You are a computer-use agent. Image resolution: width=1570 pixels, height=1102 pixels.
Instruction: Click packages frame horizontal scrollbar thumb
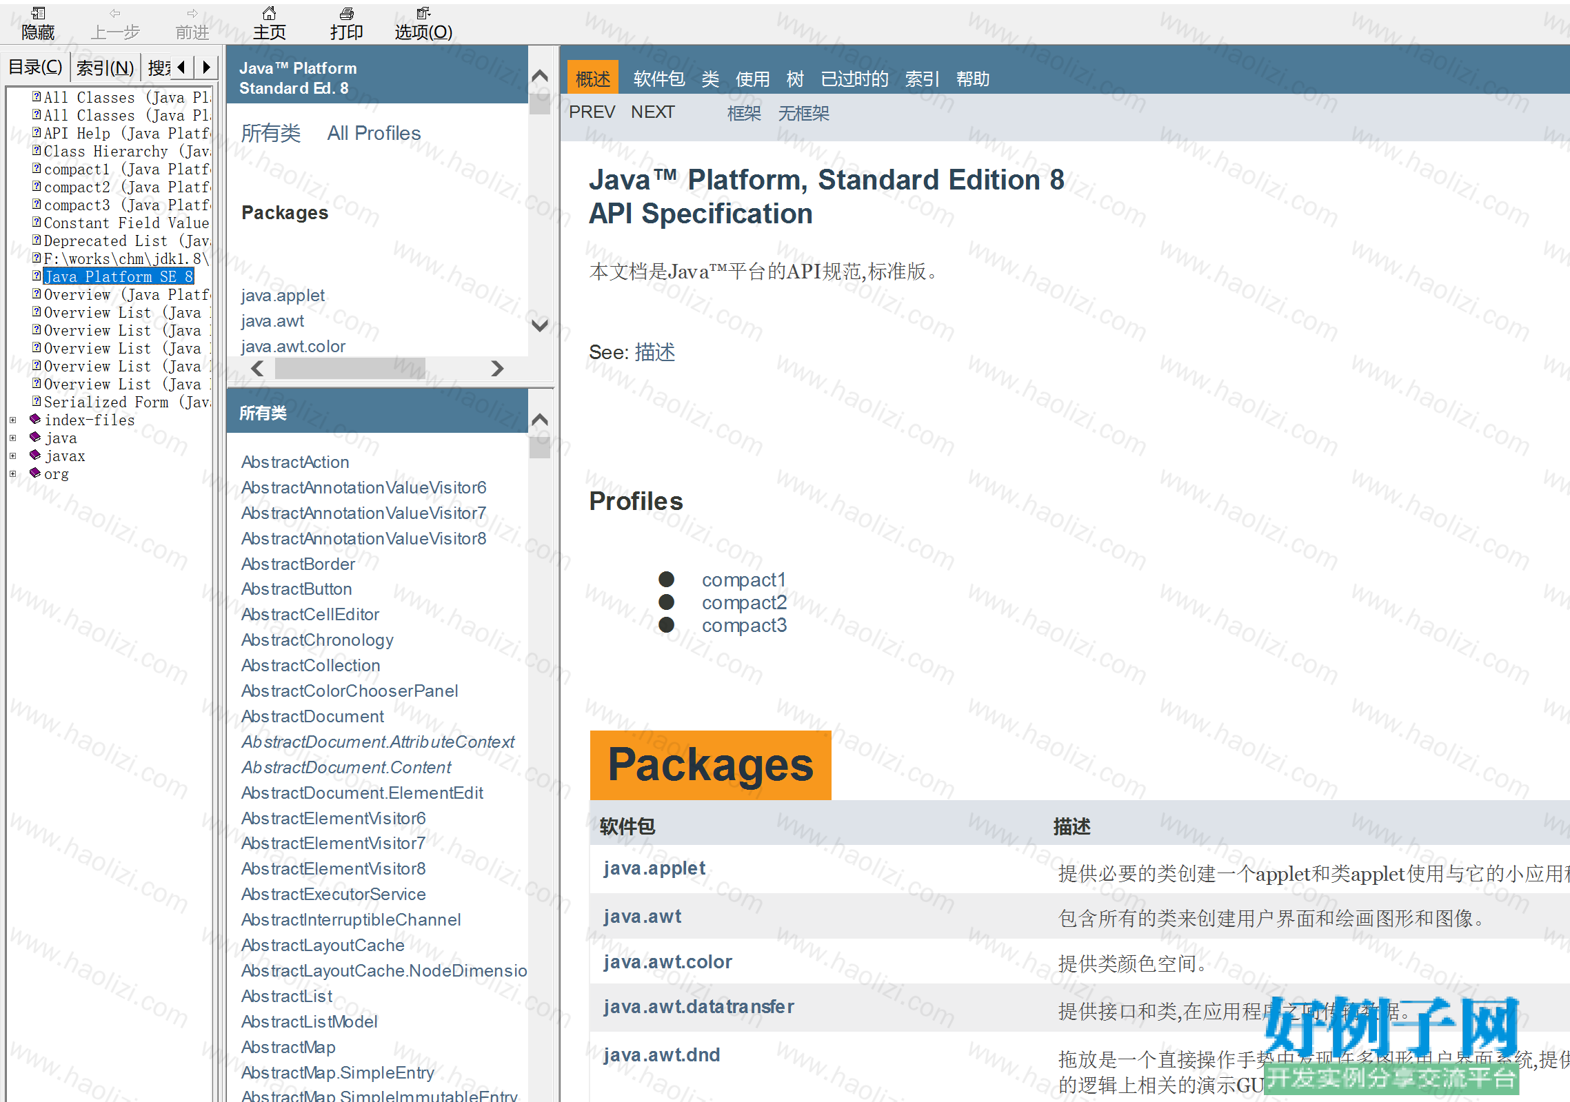(x=350, y=368)
